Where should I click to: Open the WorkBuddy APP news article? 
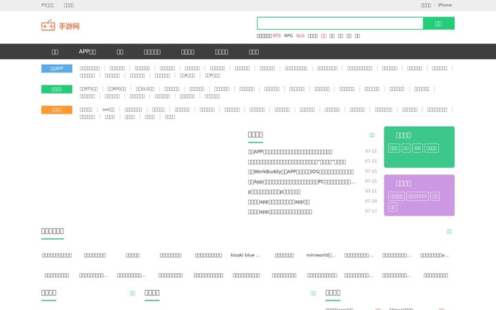[x=301, y=172]
